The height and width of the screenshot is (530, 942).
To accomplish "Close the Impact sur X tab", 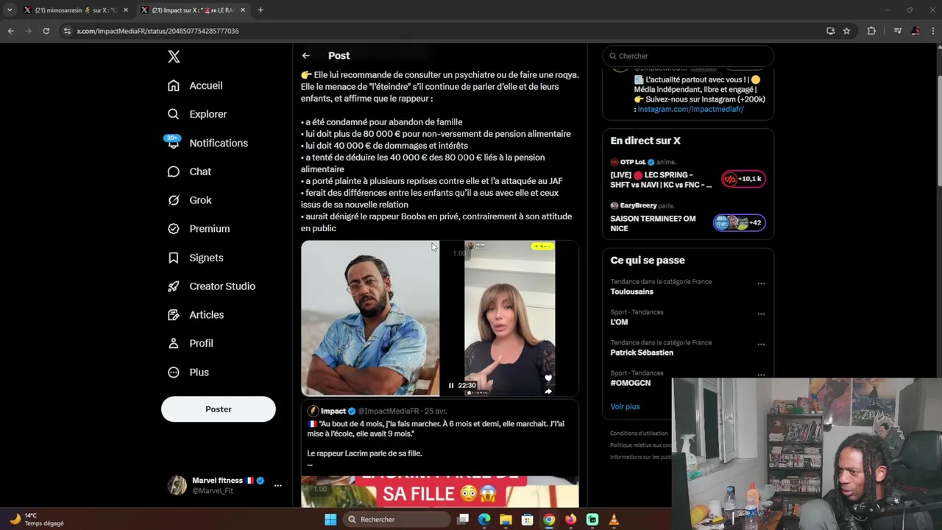I will click(243, 10).
